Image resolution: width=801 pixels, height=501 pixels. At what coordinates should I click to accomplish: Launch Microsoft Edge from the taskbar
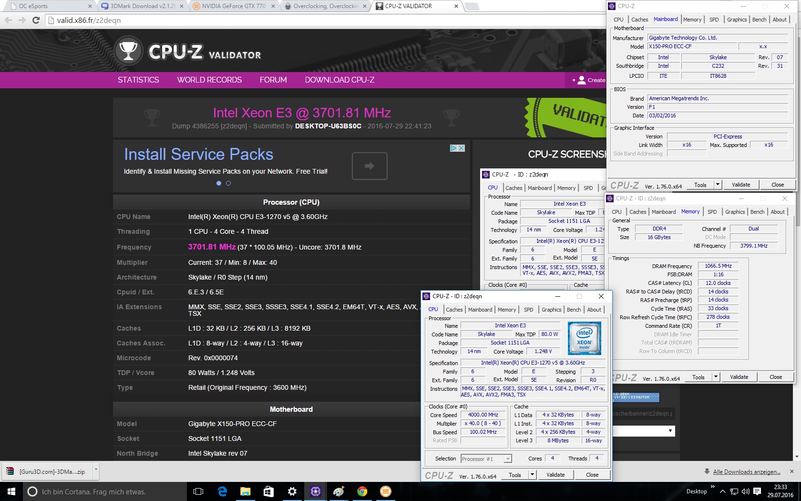pyautogui.click(x=222, y=491)
